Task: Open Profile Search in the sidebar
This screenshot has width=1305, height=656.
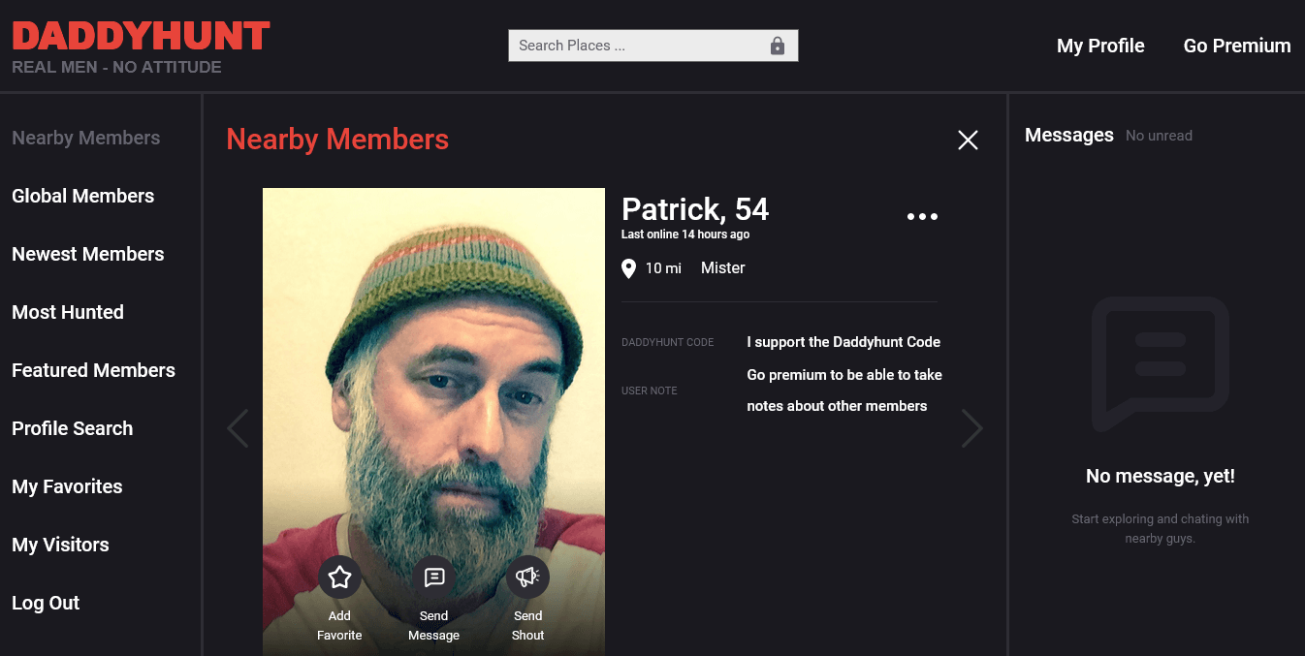Action: pos(73,428)
